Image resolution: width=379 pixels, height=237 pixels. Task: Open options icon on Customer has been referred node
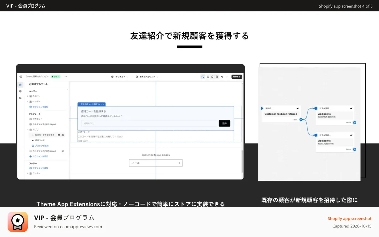tap(298, 108)
